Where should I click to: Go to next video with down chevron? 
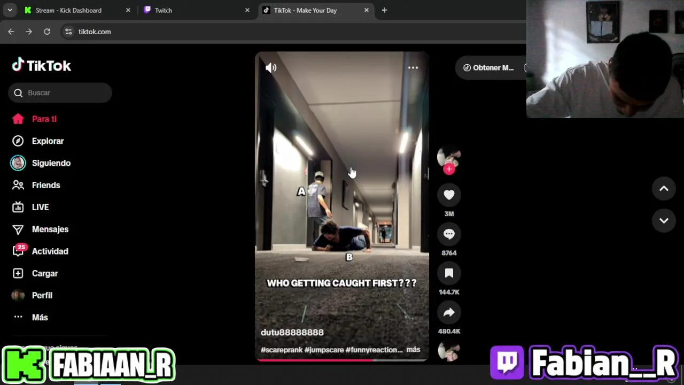[664, 220]
